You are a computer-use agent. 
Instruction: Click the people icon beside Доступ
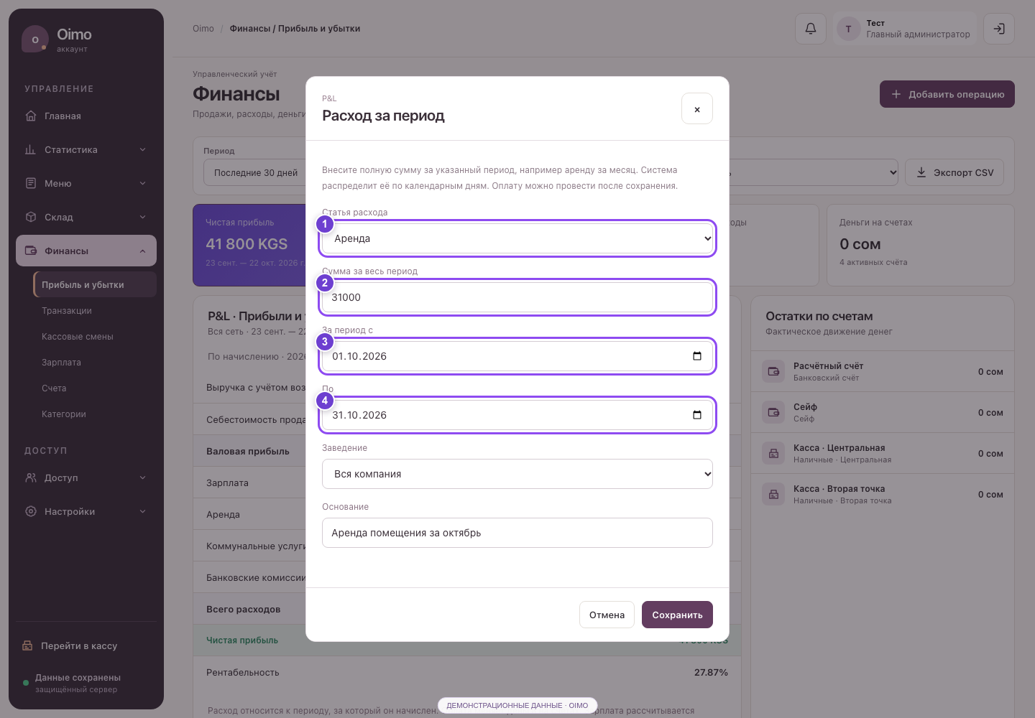pos(31,477)
